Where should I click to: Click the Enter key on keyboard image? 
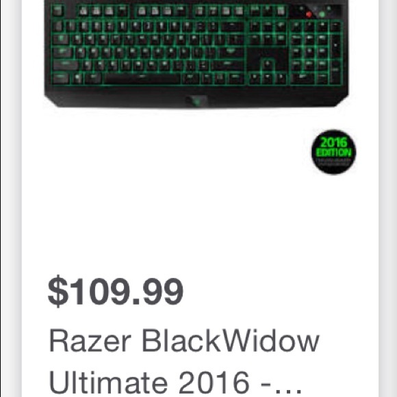(x=231, y=53)
